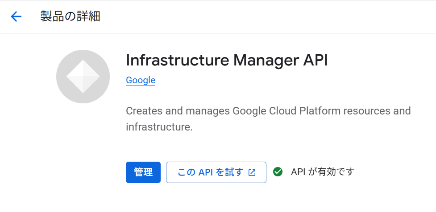Click the 製品の詳細 page title

pyautogui.click(x=70, y=16)
